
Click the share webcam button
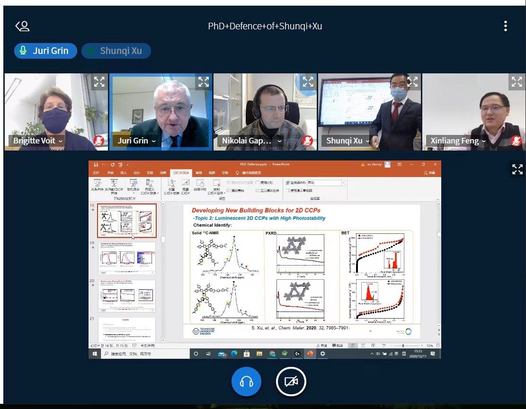click(291, 382)
